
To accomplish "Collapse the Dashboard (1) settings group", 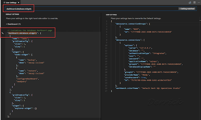I will [x=13, y=24].
